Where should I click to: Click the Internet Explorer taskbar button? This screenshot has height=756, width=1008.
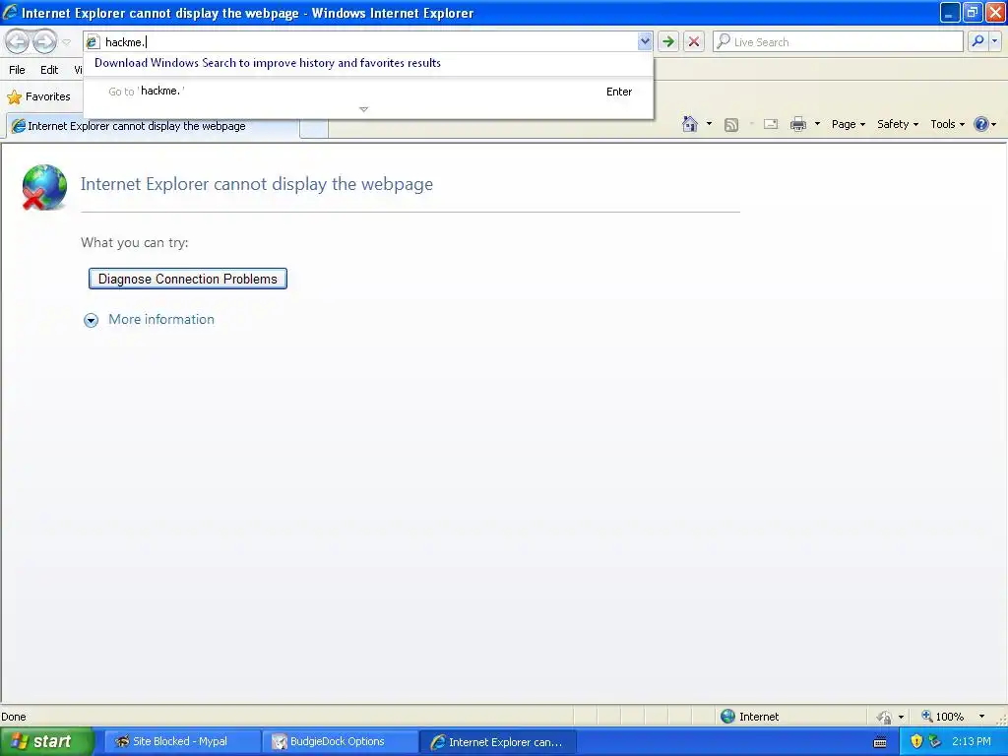click(497, 742)
